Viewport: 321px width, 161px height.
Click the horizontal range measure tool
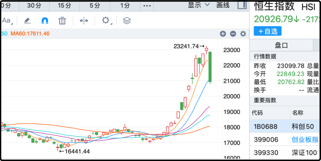click(84, 21)
